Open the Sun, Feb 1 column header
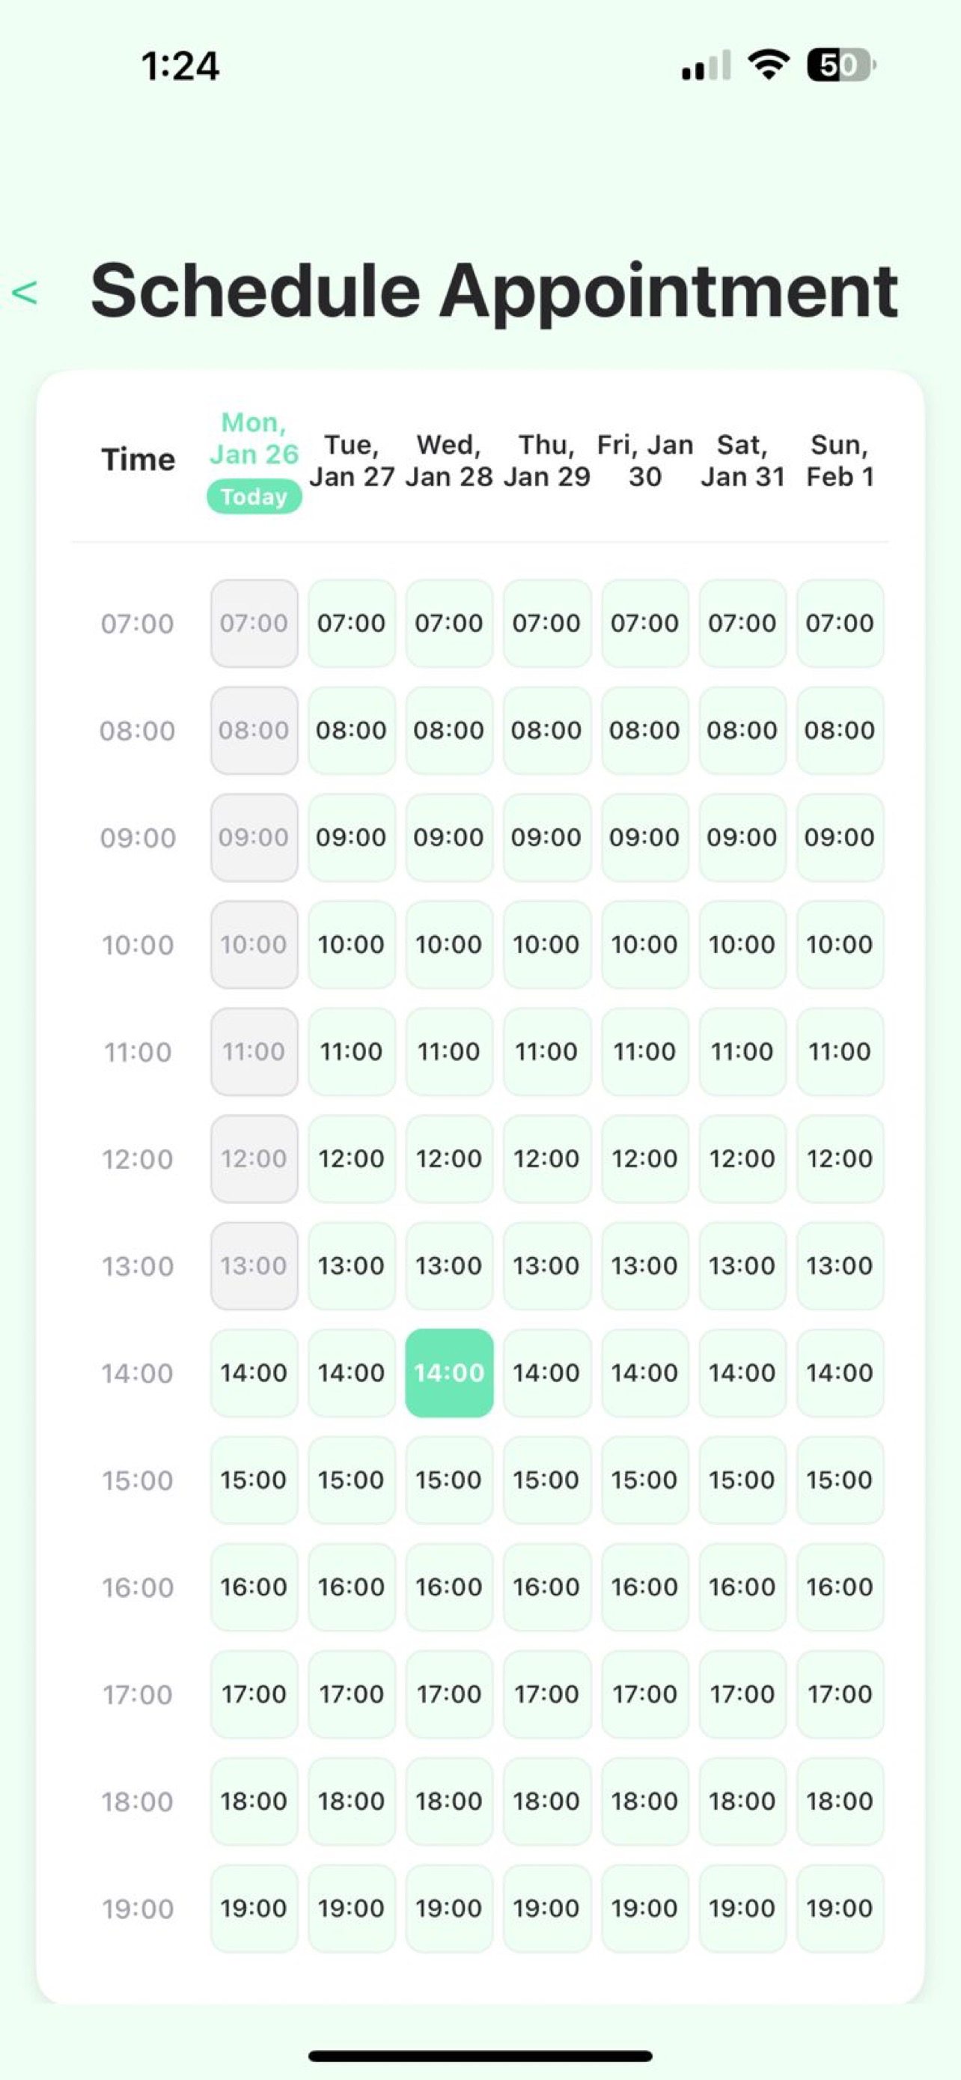The height and width of the screenshot is (2080, 961). pyautogui.click(x=840, y=460)
